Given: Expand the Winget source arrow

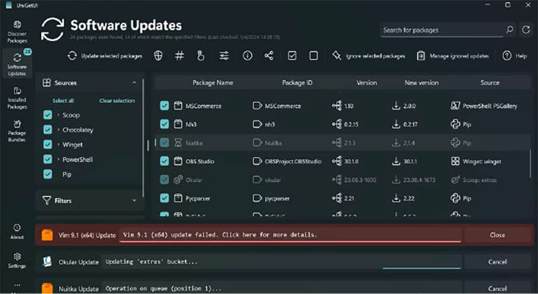Looking at the screenshot, I should [59, 144].
